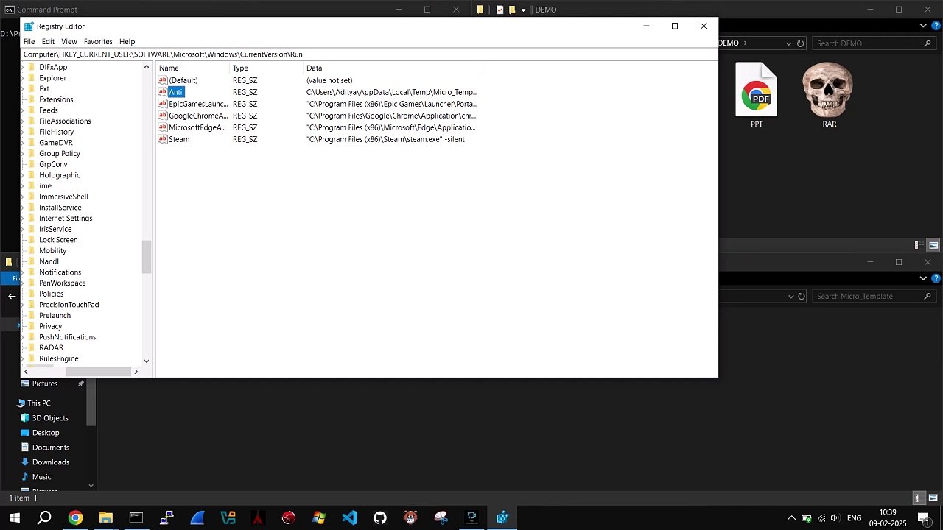This screenshot has width=943, height=530.
Task: Open Windows taskbar search
Action: (44, 518)
